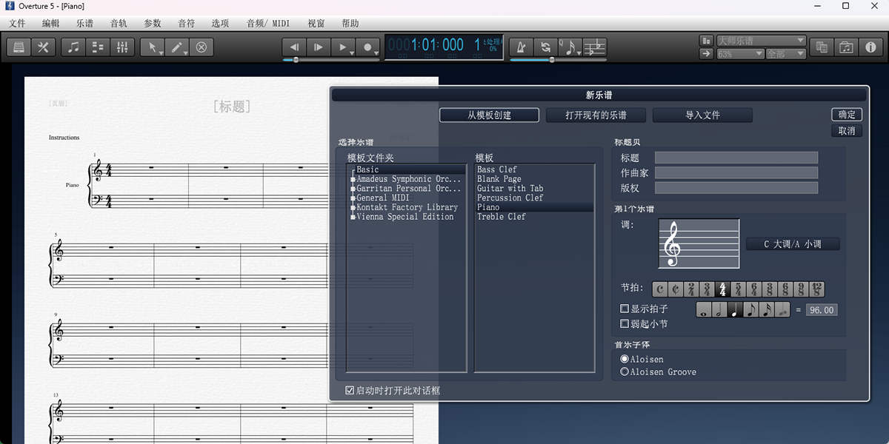Open the mixer faders panel
889x444 pixels.
[x=122, y=47]
